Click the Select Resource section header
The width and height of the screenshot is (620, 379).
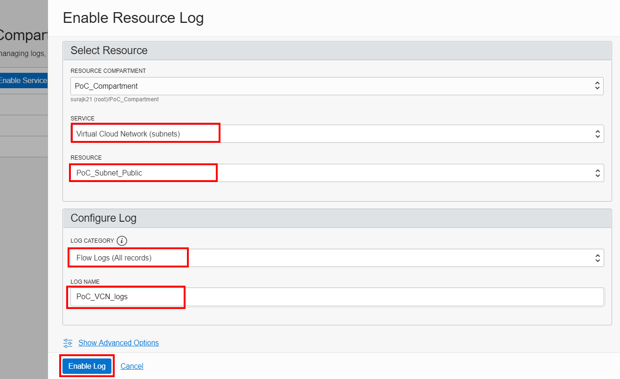[x=109, y=50]
